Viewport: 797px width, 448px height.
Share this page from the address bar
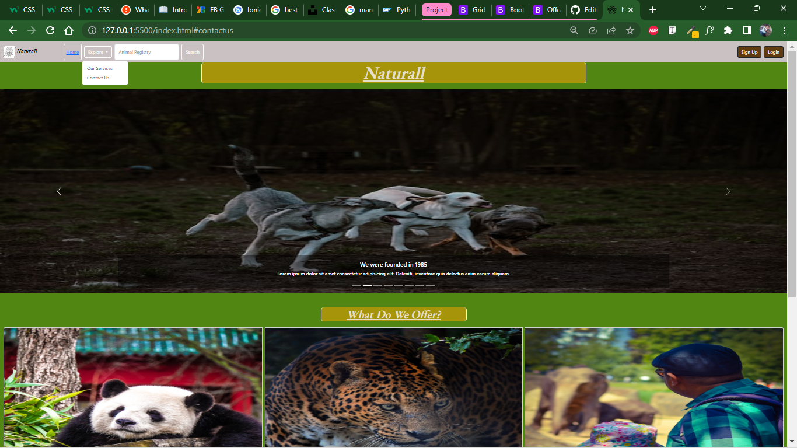point(611,30)
